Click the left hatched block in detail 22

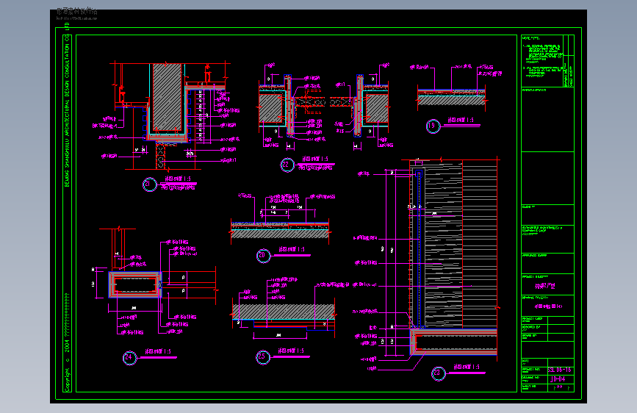[270, 109]
